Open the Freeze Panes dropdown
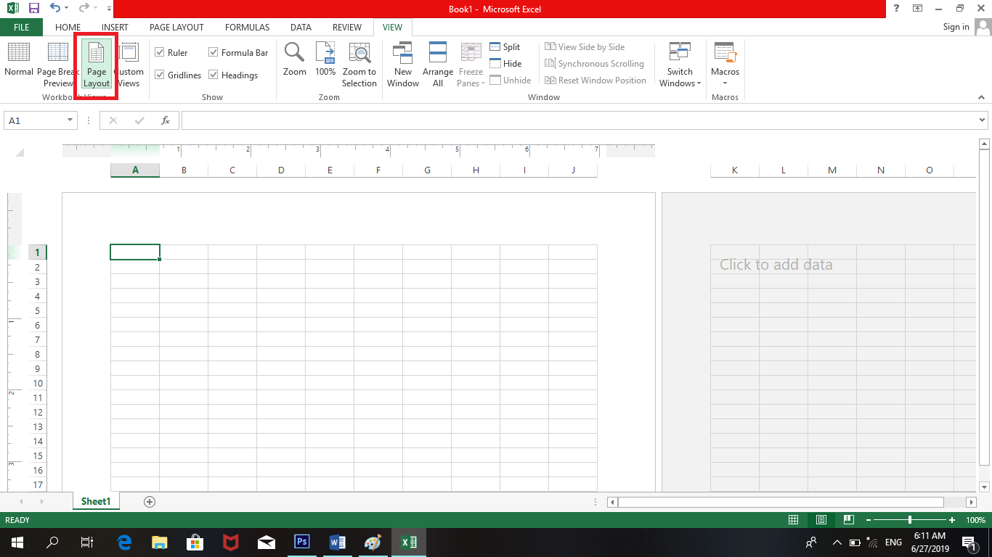Image resolution: width=992 pixels, height=557 pixels. click(x=471, y=64)
